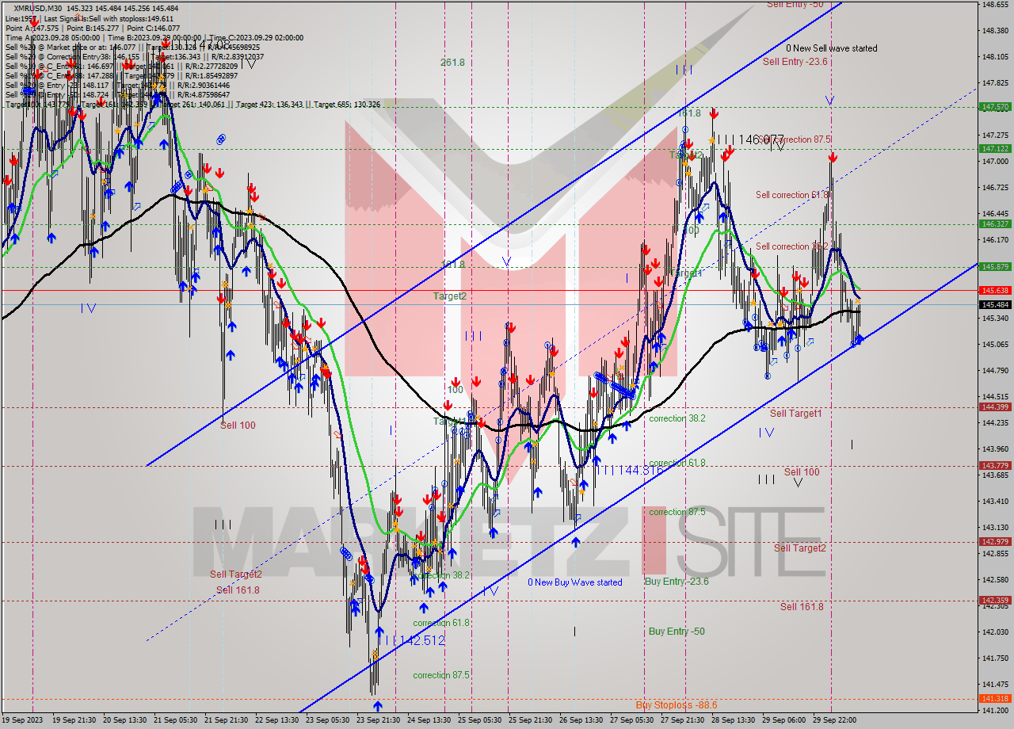
Task: Click the 143.410 price axis value
Action: (x=995, y=502)
